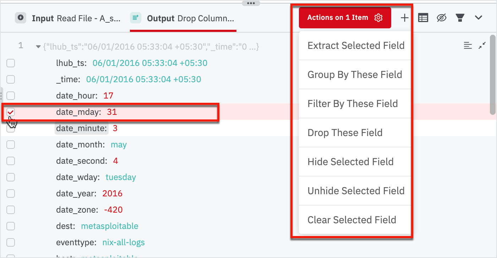Click the date_wday field name

pos(78,177)
